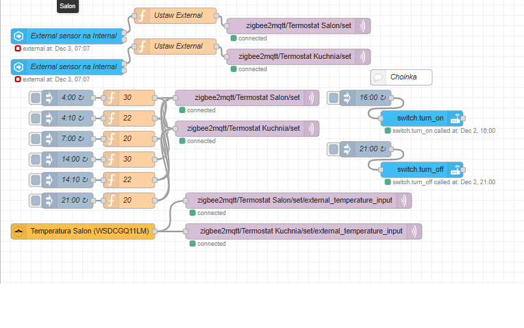
Task: Select the function node next to 4:10 inject
Action: pyautogui.click(x=128, y=118)
